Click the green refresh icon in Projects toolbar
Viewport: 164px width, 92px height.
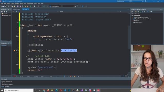[140, 12]
